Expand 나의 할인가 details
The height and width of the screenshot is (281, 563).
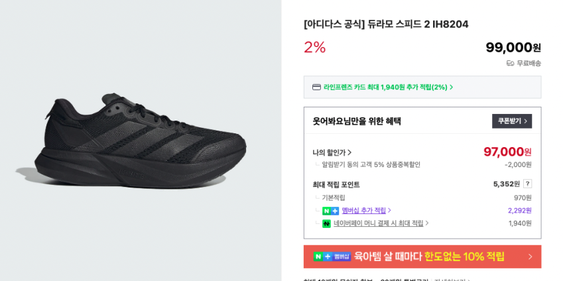(x=332, y=152)
